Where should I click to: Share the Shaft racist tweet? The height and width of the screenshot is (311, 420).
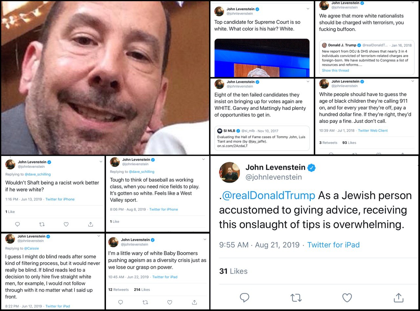pos(91,224)
